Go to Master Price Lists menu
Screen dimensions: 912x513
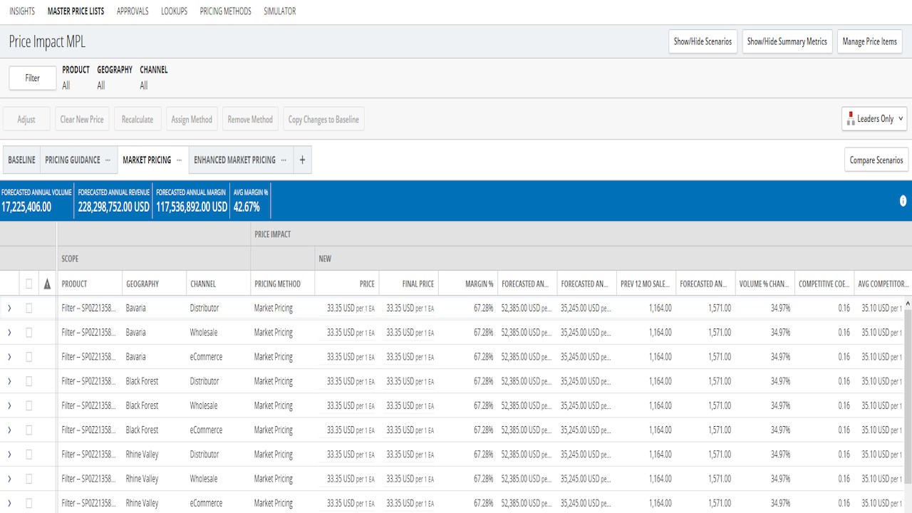click(76, 11)
